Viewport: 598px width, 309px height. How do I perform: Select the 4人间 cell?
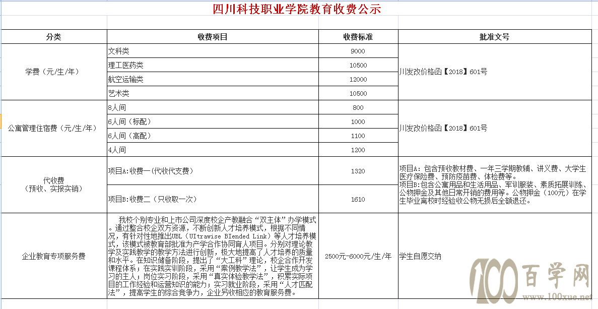[213, 150]
